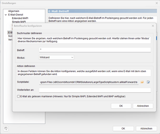Select Allgemein in settings tree
This screenshot has height=134, width=160.
(x=14, y=11)
